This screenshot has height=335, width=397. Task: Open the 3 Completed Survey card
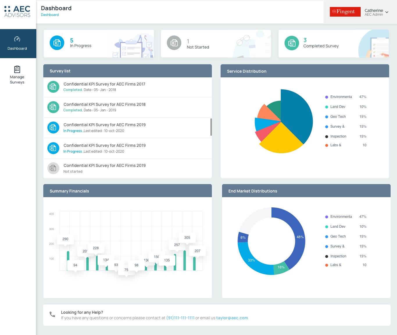click(334, 44)
